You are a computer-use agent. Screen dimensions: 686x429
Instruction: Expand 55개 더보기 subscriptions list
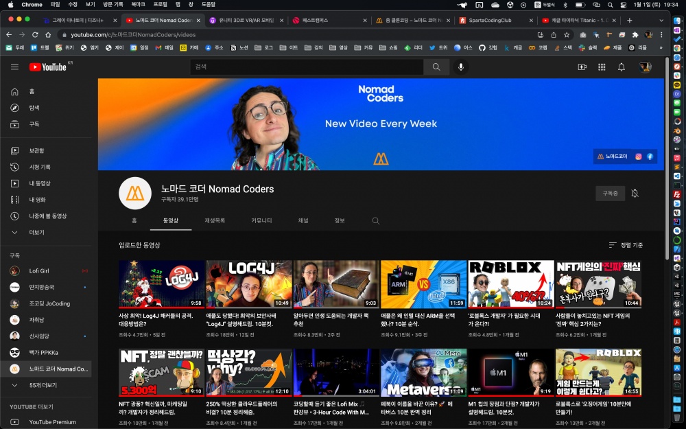click(x=47, y=385)
